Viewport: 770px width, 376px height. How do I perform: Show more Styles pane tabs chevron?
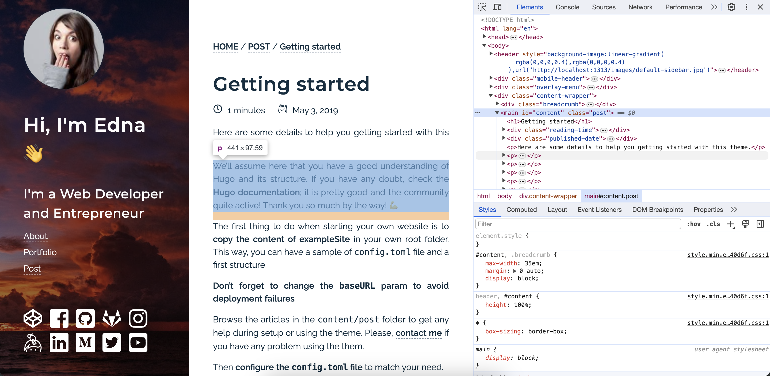(734, 209)
